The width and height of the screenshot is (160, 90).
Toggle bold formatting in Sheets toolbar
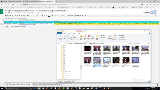click(42, 15)
